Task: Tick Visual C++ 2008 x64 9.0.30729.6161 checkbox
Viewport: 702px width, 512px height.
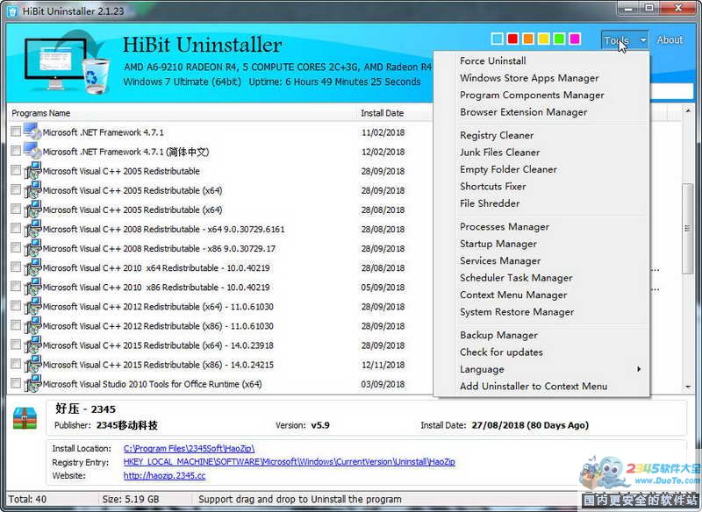Action: point(16,229)
